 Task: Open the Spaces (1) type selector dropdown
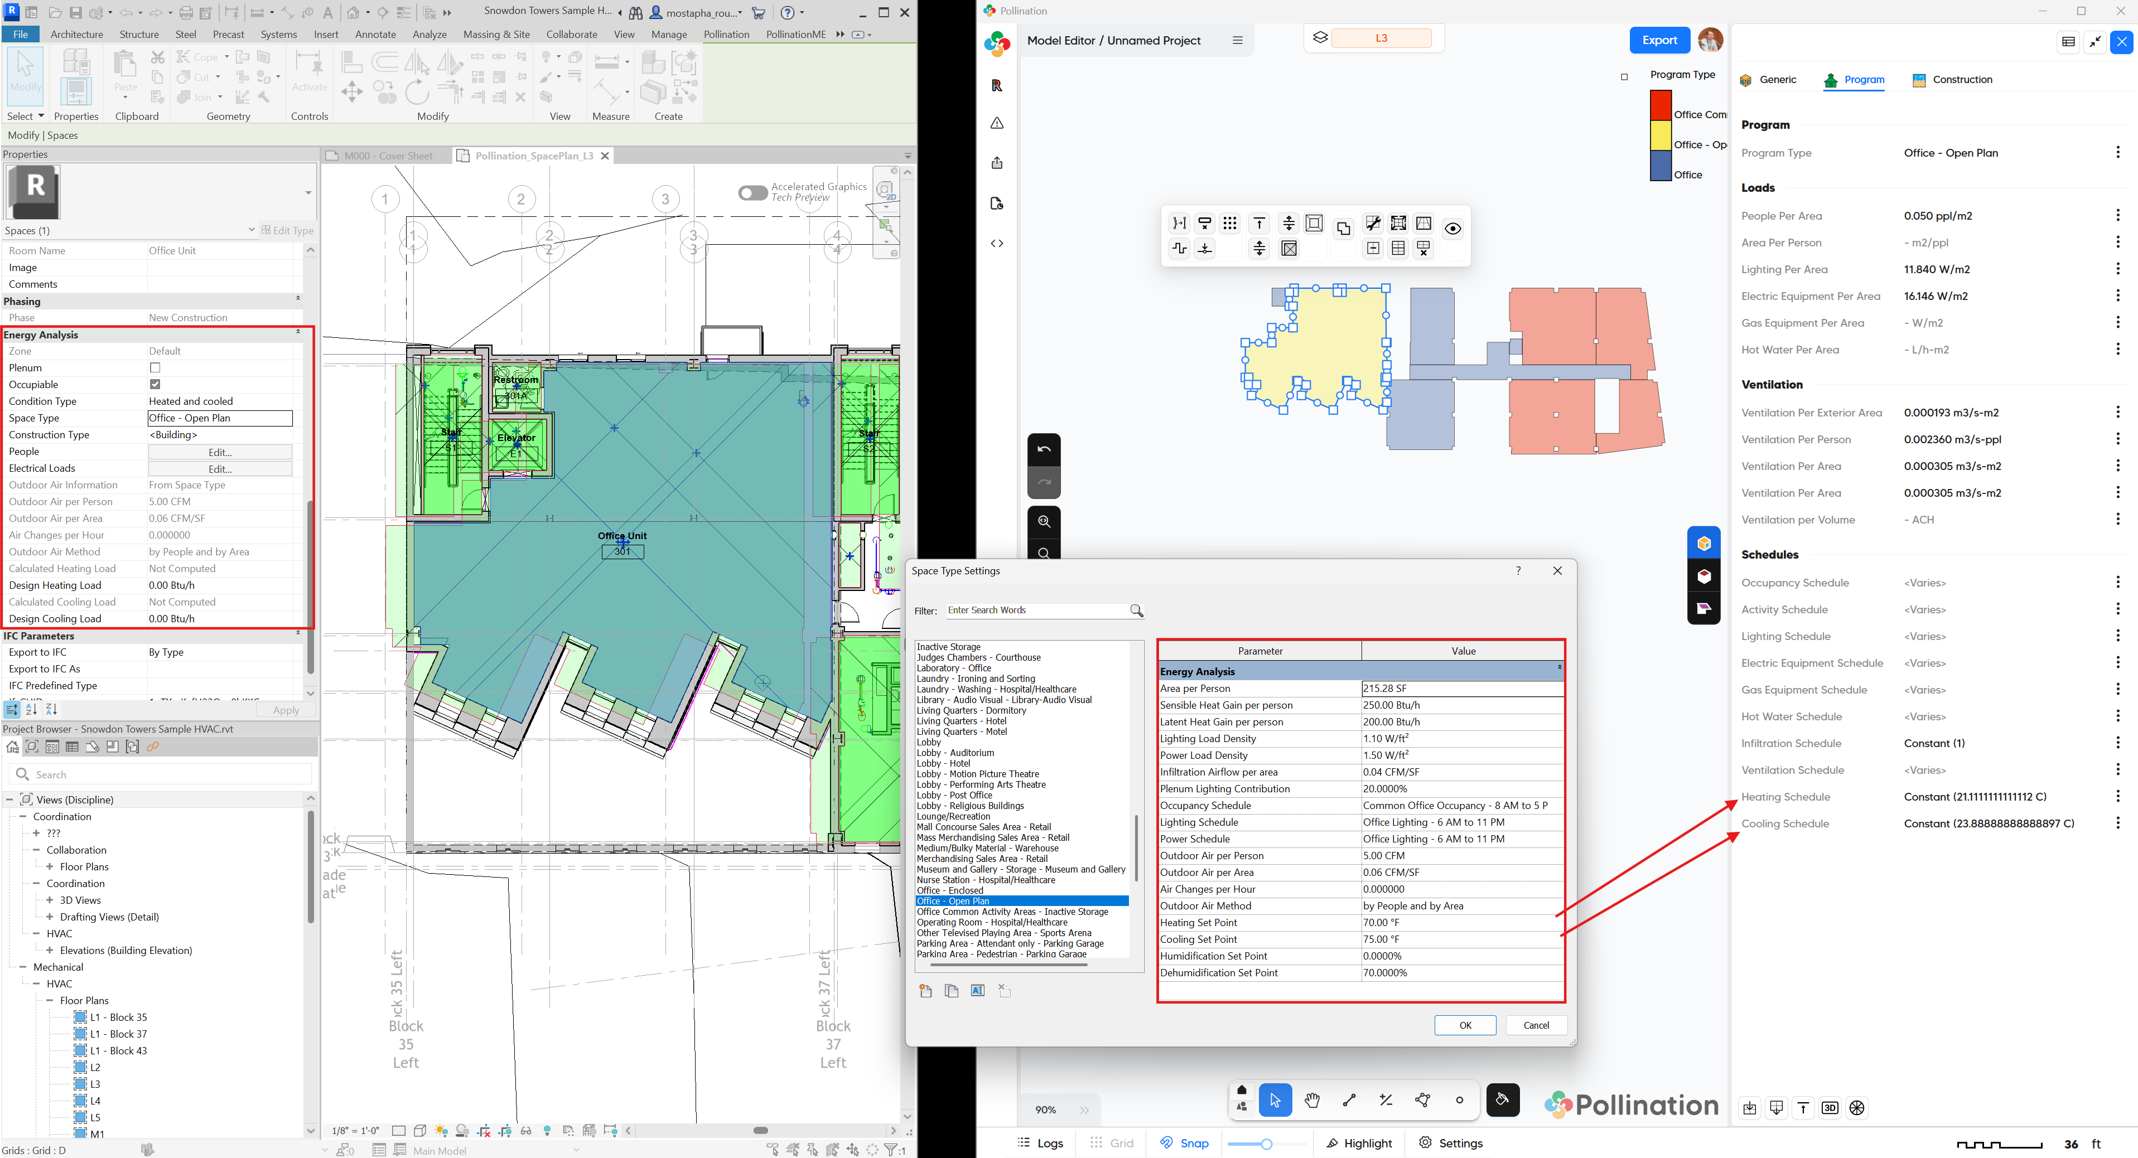252,231
